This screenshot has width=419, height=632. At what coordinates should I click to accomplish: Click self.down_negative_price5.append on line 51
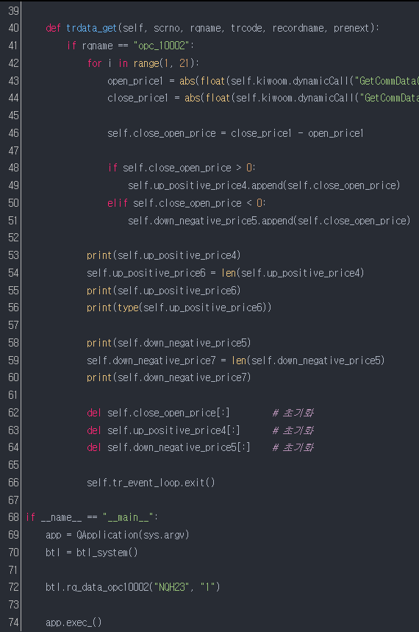pos(211,221)
